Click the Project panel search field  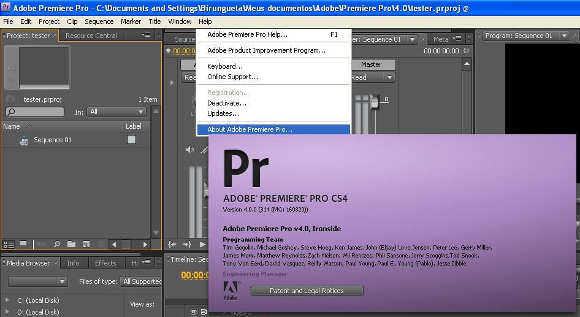(x=35, y=112)
